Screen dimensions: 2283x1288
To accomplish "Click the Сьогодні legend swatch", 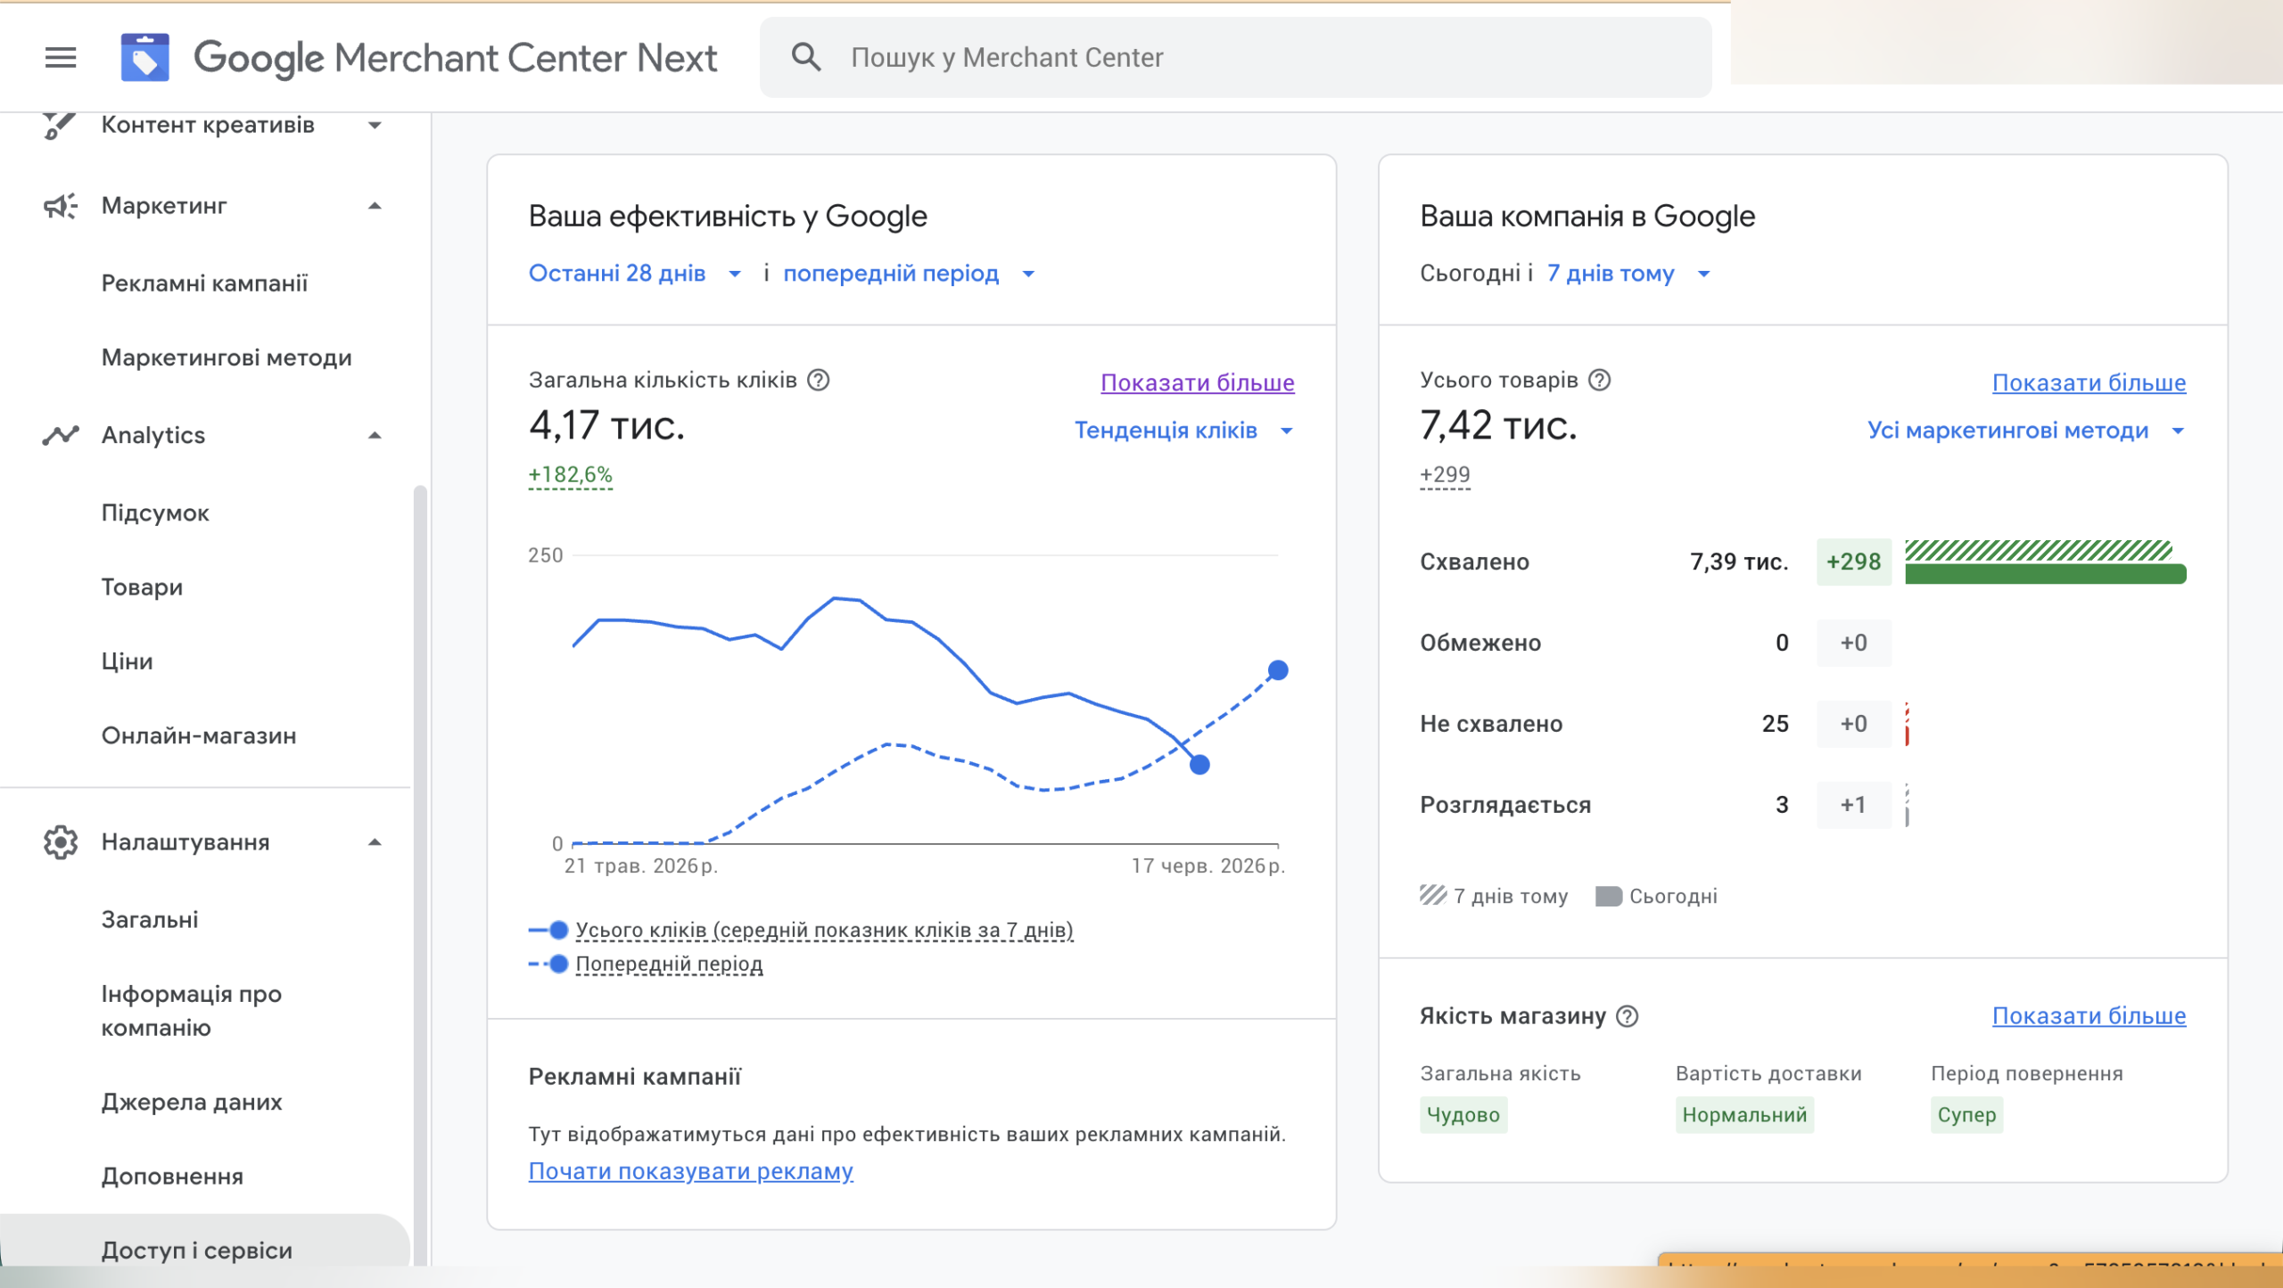I will tap(1608, 896).
